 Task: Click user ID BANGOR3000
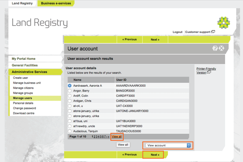[125, 91]
